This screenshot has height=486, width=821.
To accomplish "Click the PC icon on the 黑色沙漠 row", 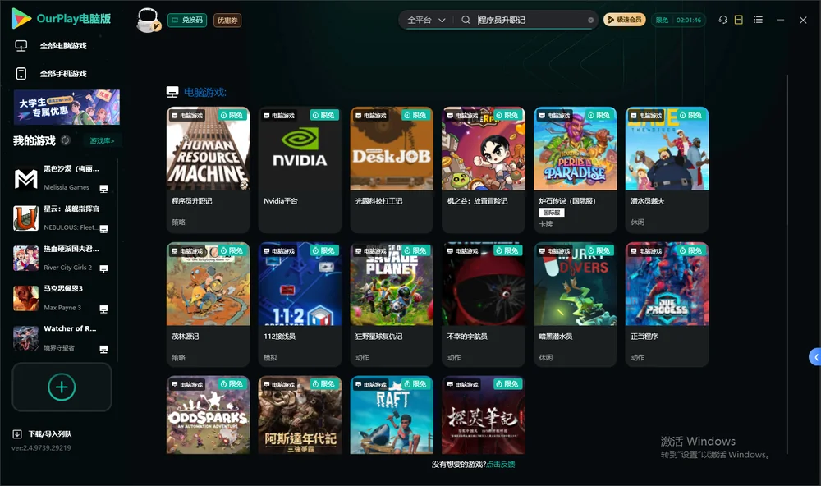I will [x=103, y=189].
